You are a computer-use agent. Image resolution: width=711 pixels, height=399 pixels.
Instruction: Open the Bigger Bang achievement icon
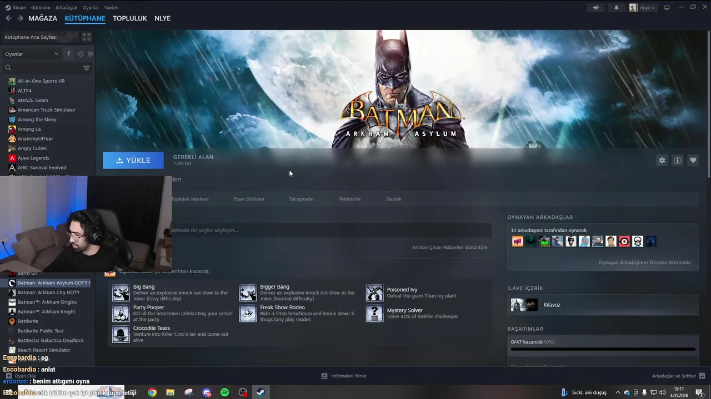(x=248, y=293)
